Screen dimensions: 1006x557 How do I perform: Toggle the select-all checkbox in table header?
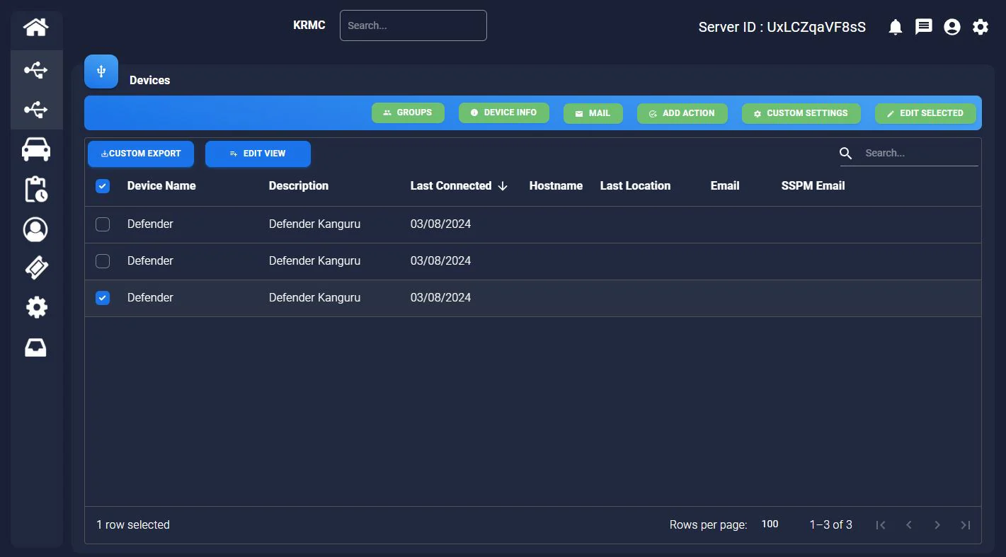coord(103,186)
